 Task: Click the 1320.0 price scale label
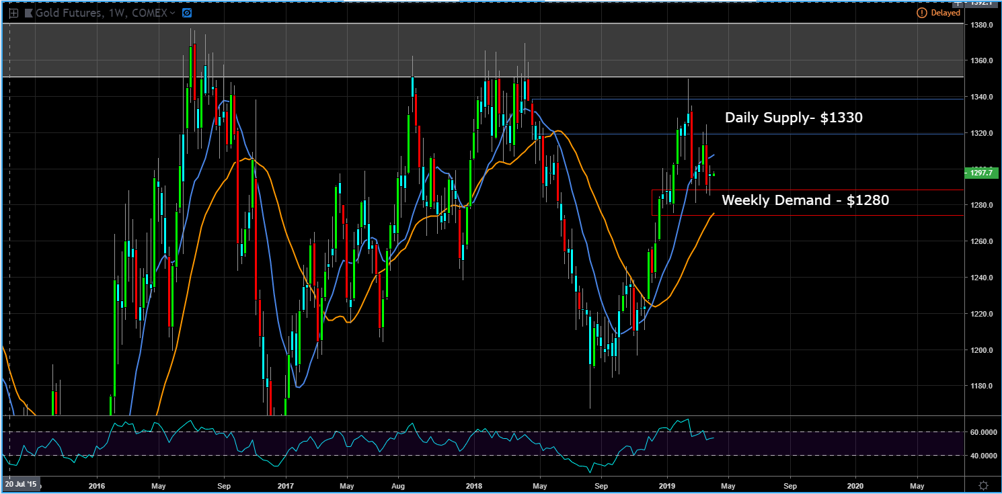tap(981, 133)
